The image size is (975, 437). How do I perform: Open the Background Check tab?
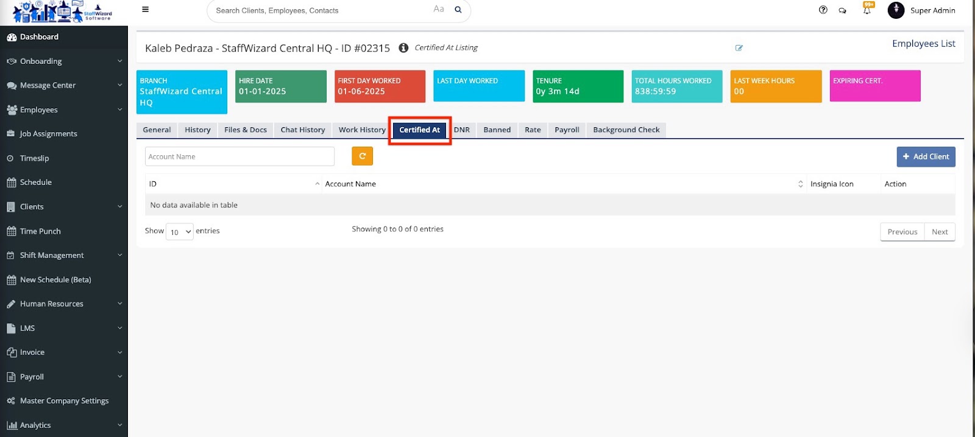(626, 130)
